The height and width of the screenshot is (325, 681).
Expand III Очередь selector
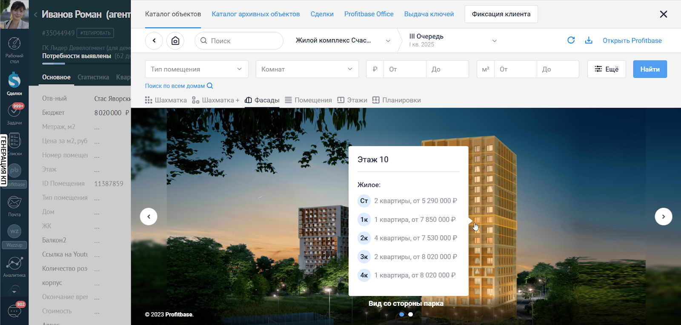click(x=453, y=40)
